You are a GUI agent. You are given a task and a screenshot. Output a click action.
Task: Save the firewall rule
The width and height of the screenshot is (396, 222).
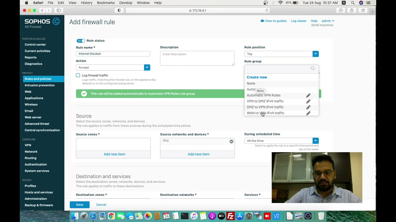(80, 205)
